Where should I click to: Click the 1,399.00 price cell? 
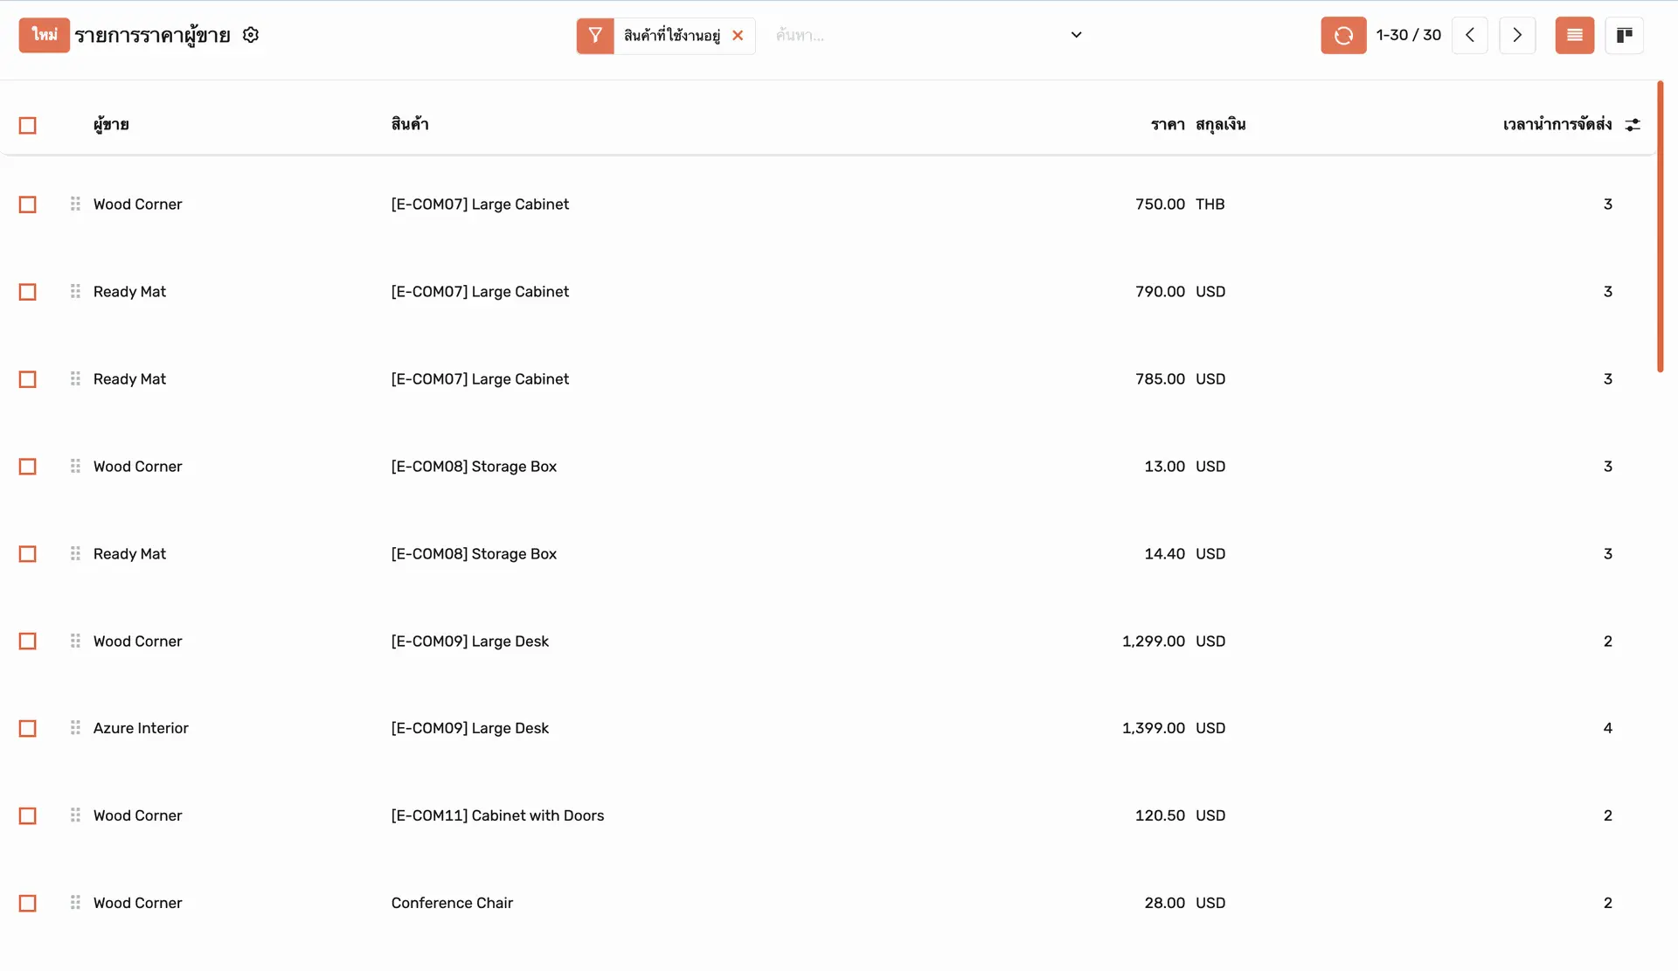[1153, 728]
